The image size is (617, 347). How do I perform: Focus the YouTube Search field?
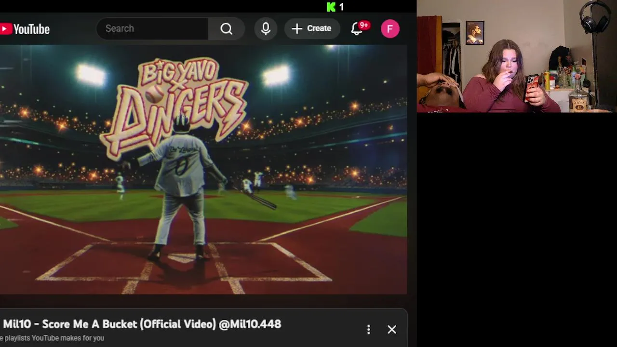click(152, 28)
